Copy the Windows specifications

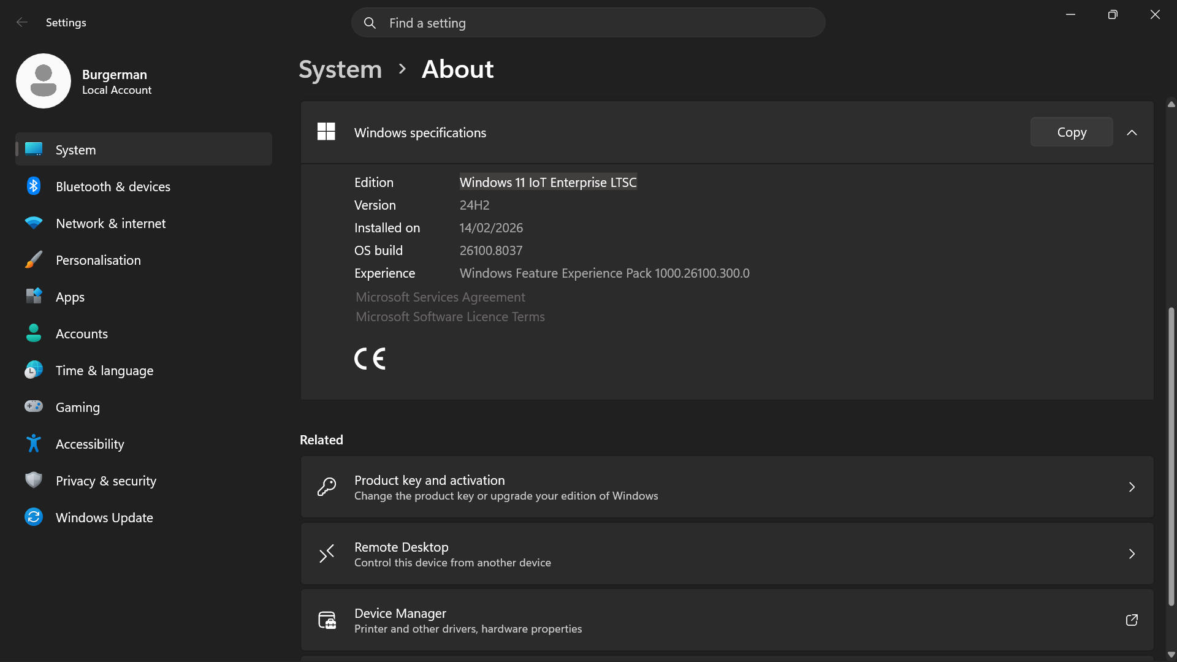[x=1071, y=132]
